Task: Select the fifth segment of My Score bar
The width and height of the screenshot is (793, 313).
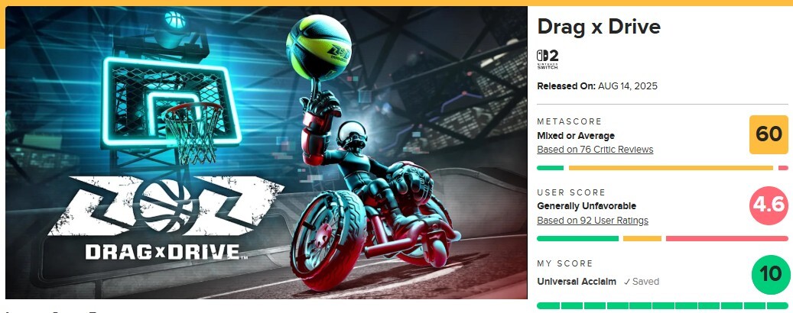Action: click(640, 306)
